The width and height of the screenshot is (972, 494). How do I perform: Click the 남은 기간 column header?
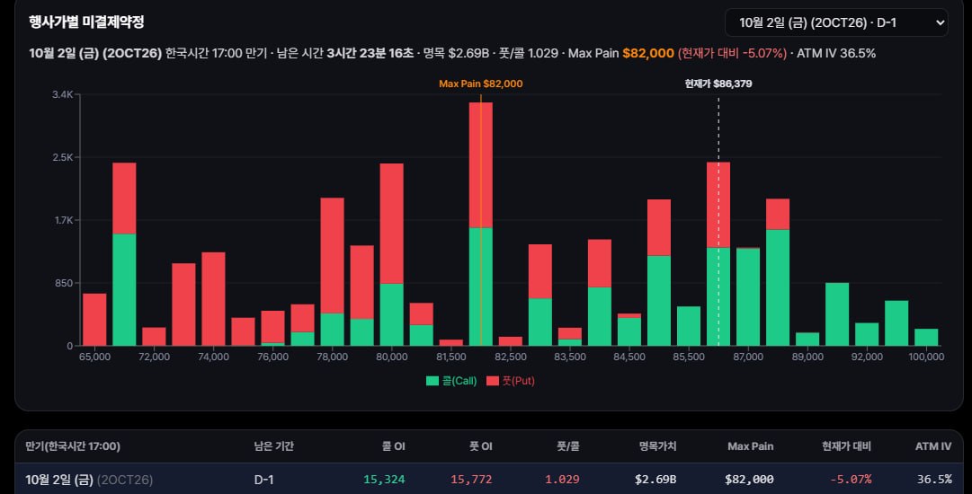tap(273, 446)
